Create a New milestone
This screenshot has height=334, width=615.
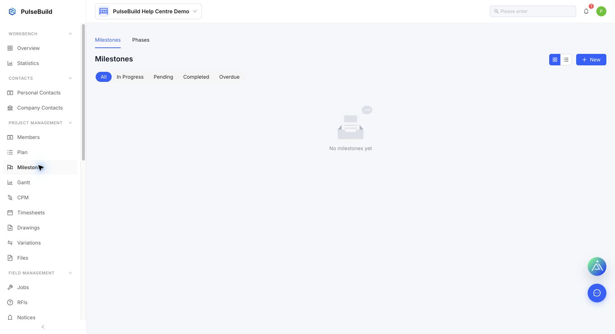pyautogui.click(x=591, y=60)
